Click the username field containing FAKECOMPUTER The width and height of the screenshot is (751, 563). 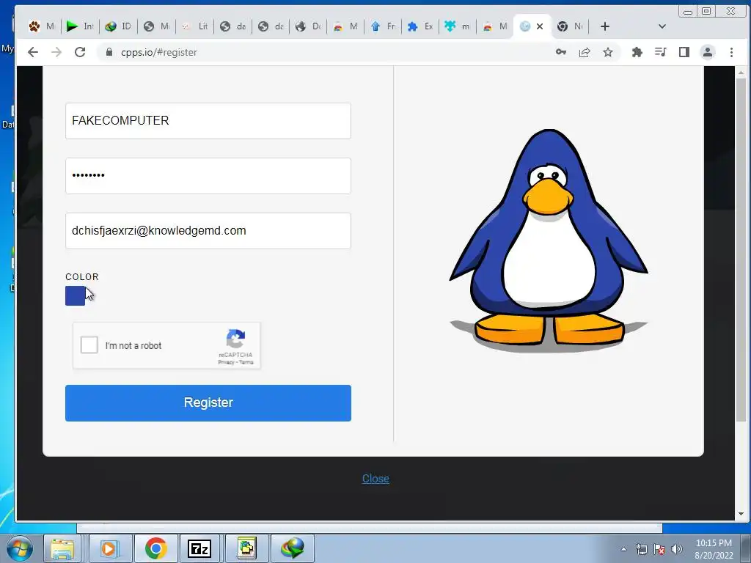[208, 121]
